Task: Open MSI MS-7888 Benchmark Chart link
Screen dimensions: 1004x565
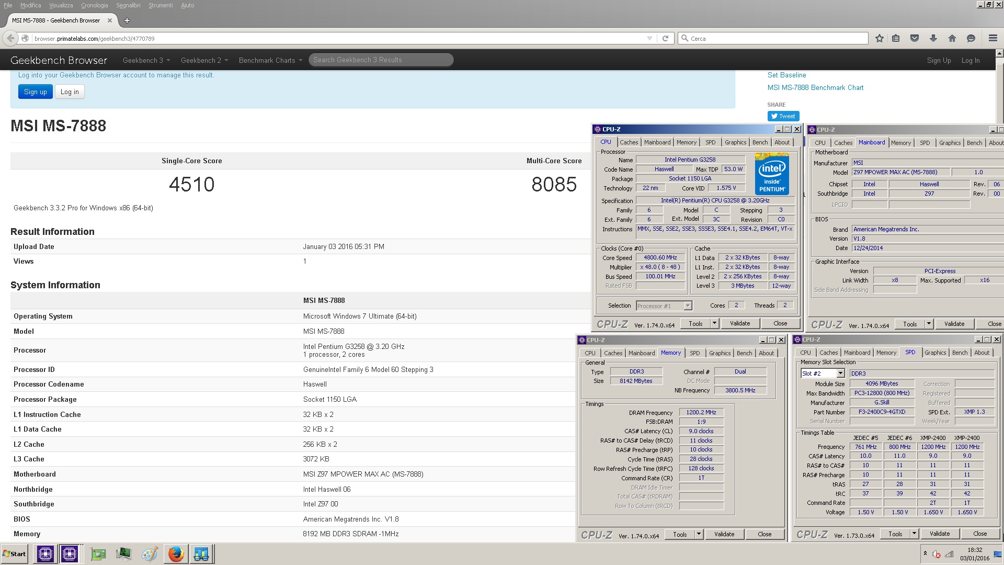Action: point(815,87)
